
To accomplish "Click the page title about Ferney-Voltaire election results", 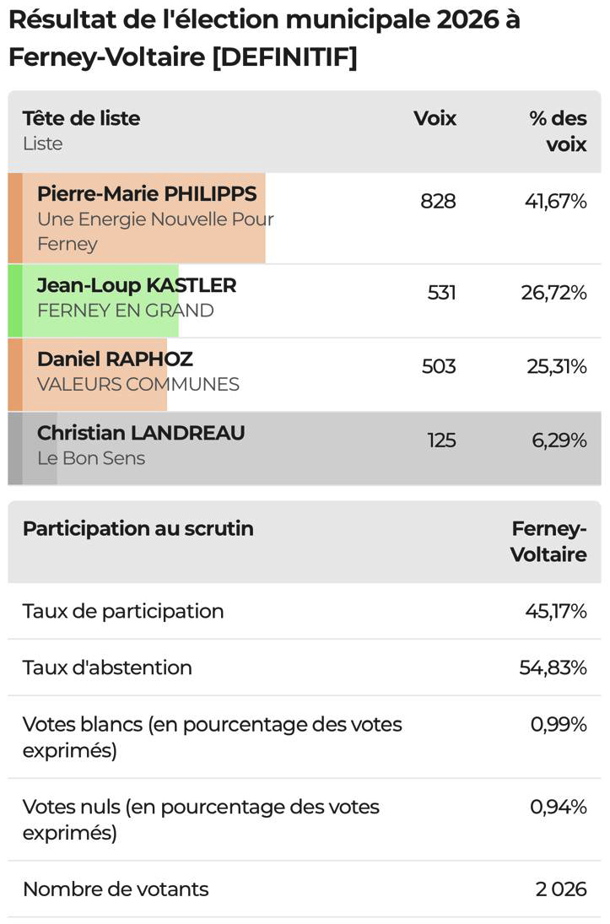I will click(264, 38).
